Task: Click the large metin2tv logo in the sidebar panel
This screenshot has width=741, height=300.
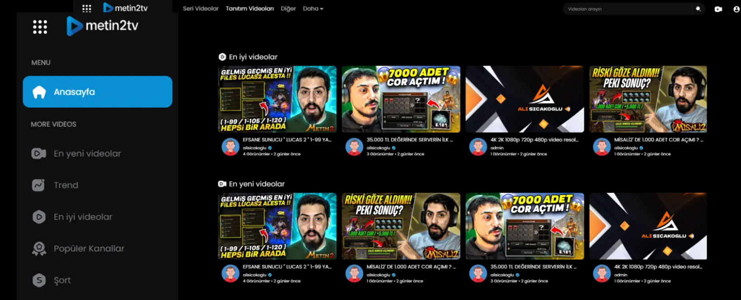Action: point(103,26)
